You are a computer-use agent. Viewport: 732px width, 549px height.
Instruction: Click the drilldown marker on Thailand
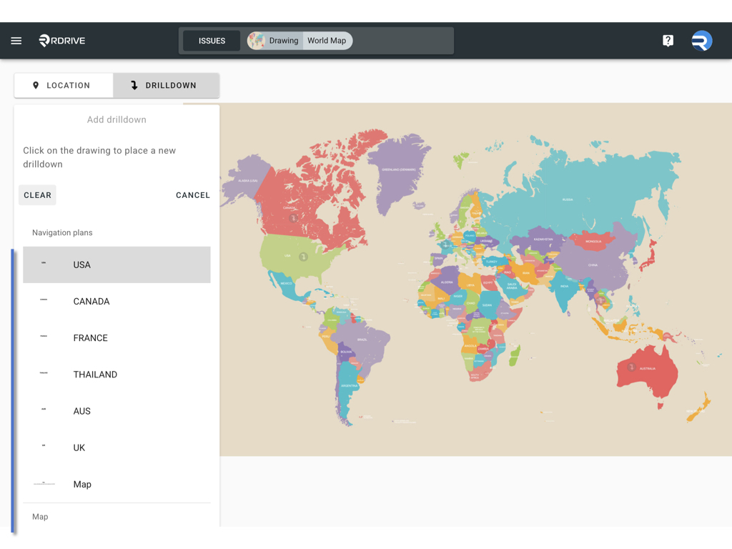tap(601, 301)
